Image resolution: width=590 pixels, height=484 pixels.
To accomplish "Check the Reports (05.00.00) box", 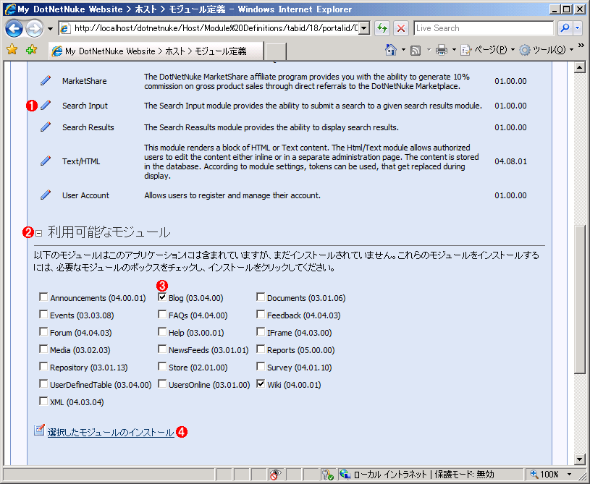I will (261, 349).
